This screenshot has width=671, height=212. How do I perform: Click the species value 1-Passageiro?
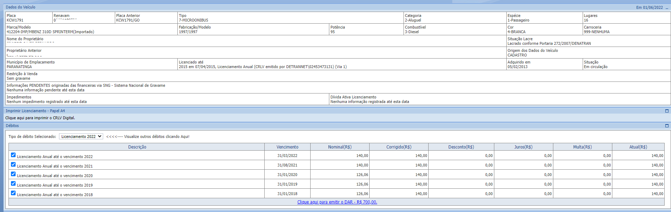coord(518,20)
